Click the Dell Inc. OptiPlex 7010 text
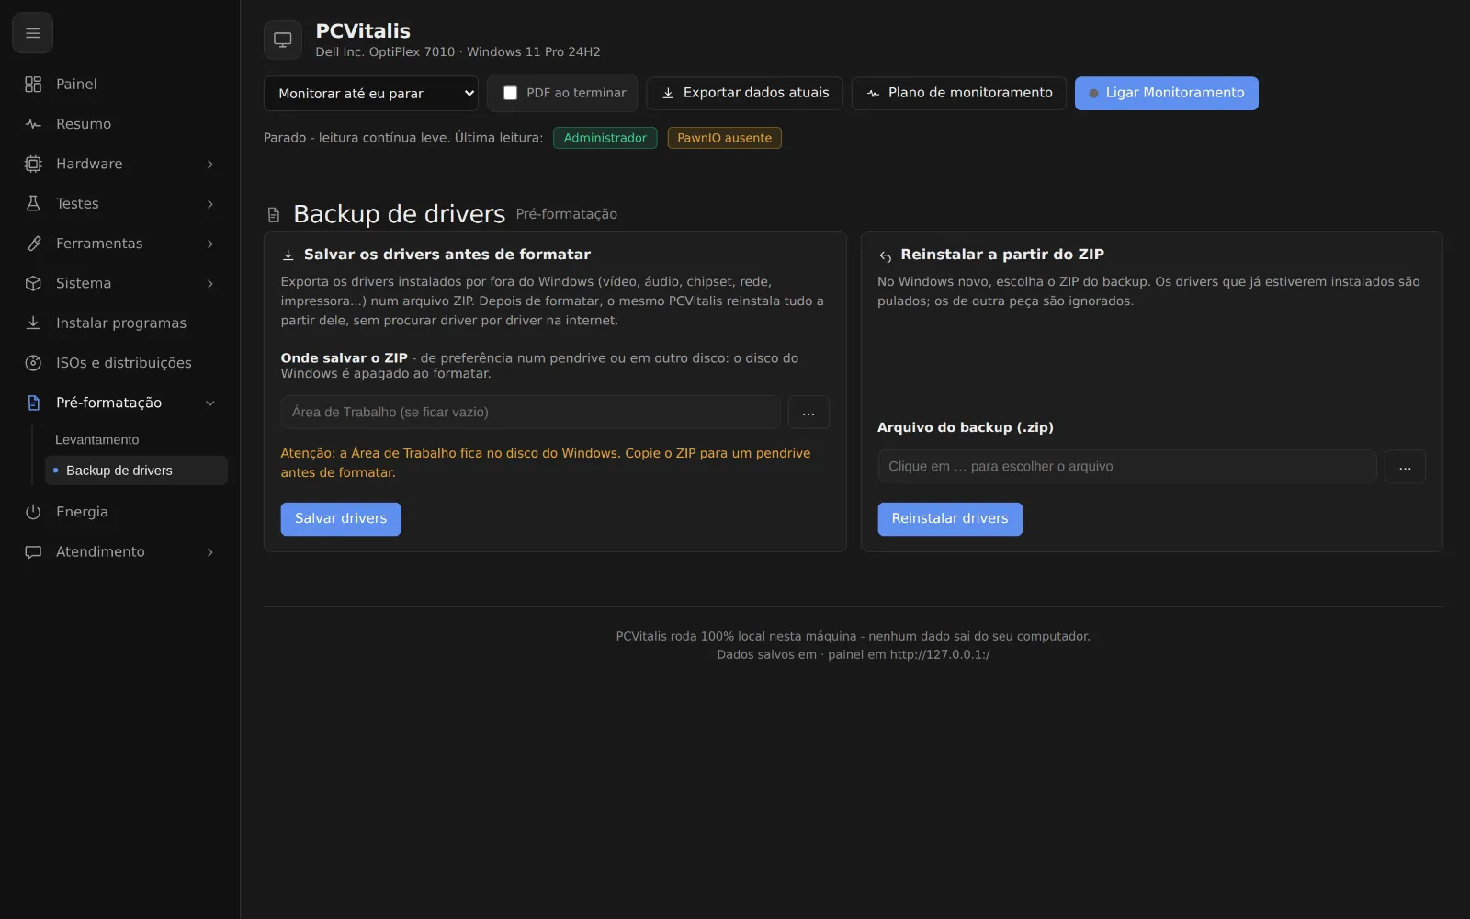Screen dimensions: 1470x919 [385, 52]
